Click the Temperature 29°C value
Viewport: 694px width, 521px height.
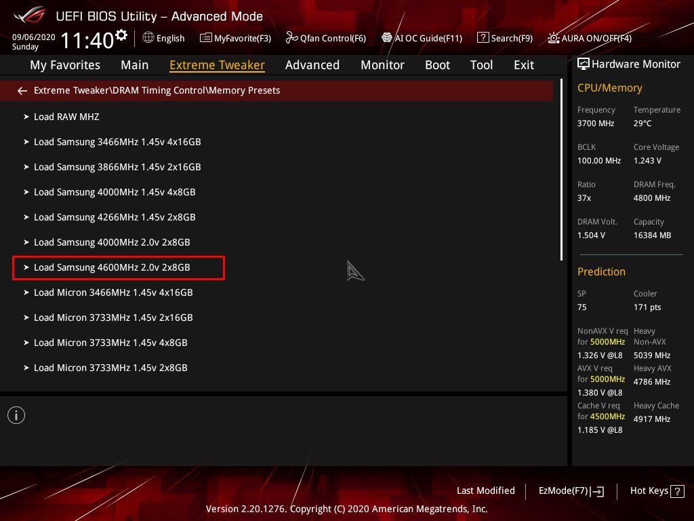[x=642, y=123]
